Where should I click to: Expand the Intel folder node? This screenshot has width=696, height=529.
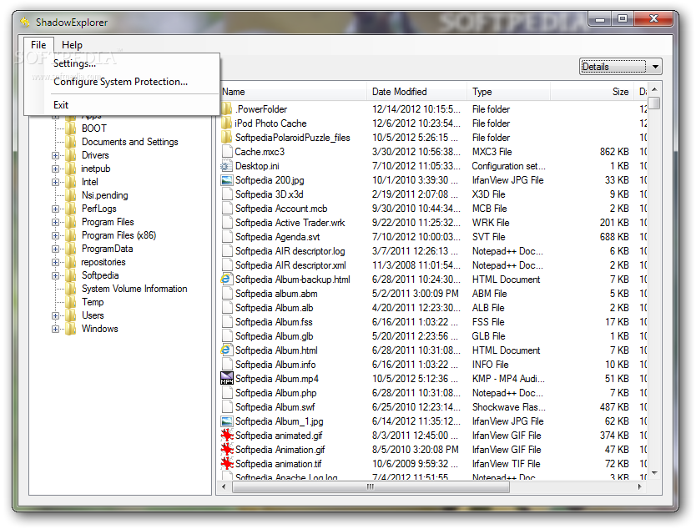click(55, 183)
